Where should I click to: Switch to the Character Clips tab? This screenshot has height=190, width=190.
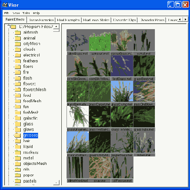coord(124,20)
